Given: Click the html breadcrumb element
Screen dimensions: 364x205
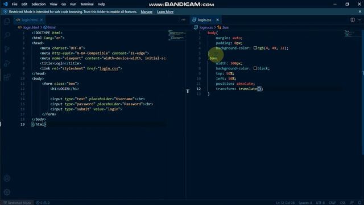Looking at the screenshot, I should pyautogui.click(x=52, y=27).
